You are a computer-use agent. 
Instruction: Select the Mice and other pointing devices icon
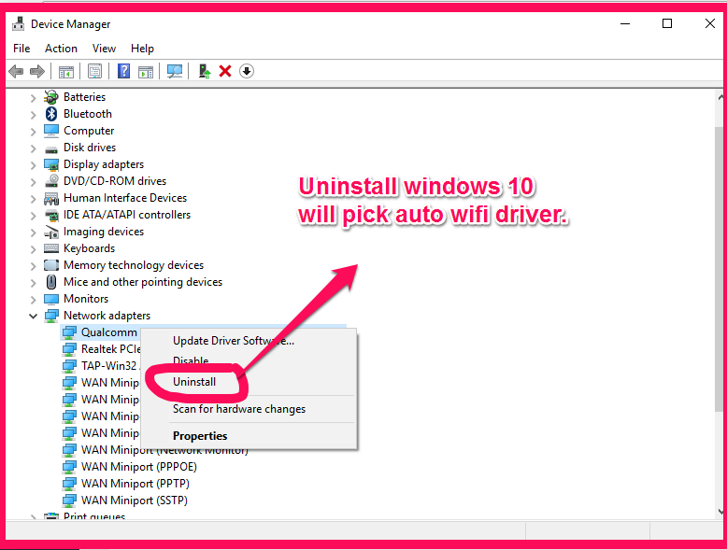point(51,282)
